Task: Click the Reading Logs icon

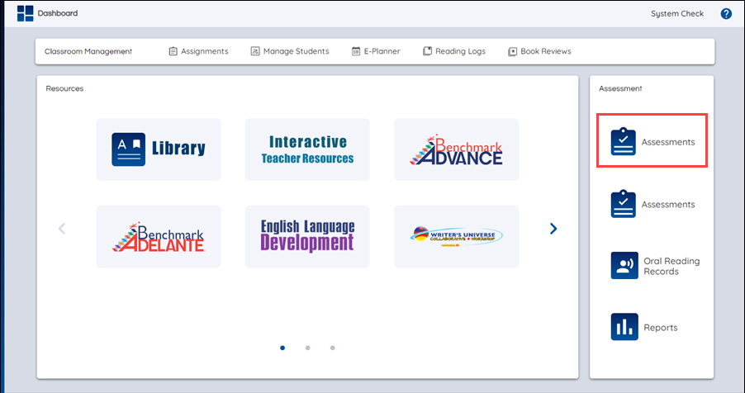Action: 427,51
